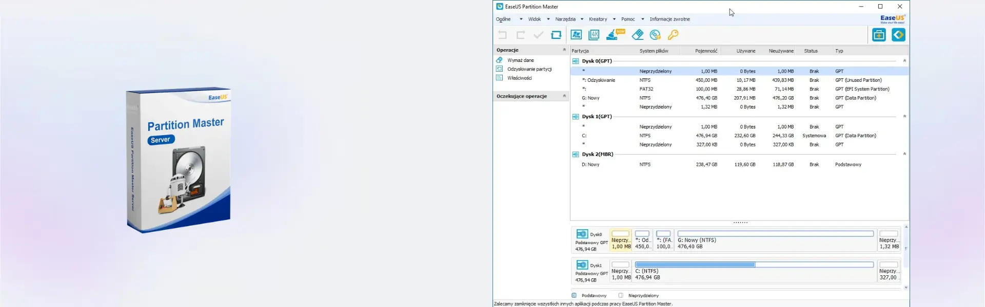This screenshot has height=307, width=985.
Task: Select the Wipe data eraser toolbar icon
Action: [638, 35]
